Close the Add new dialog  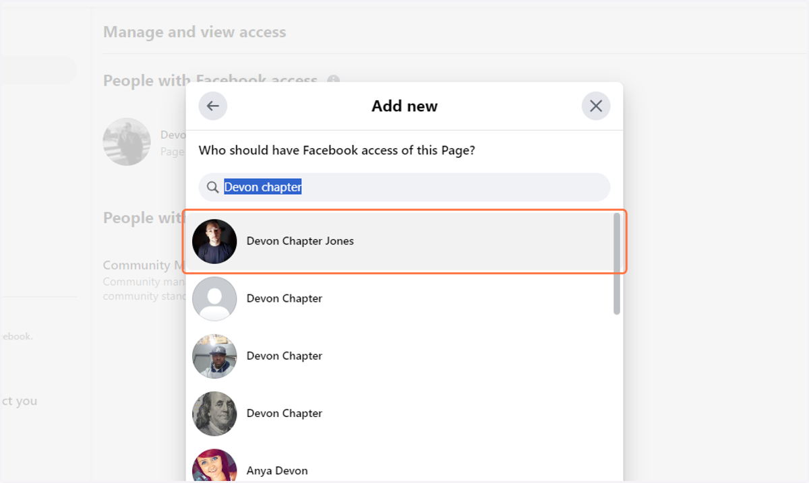[x=596, y=106]
